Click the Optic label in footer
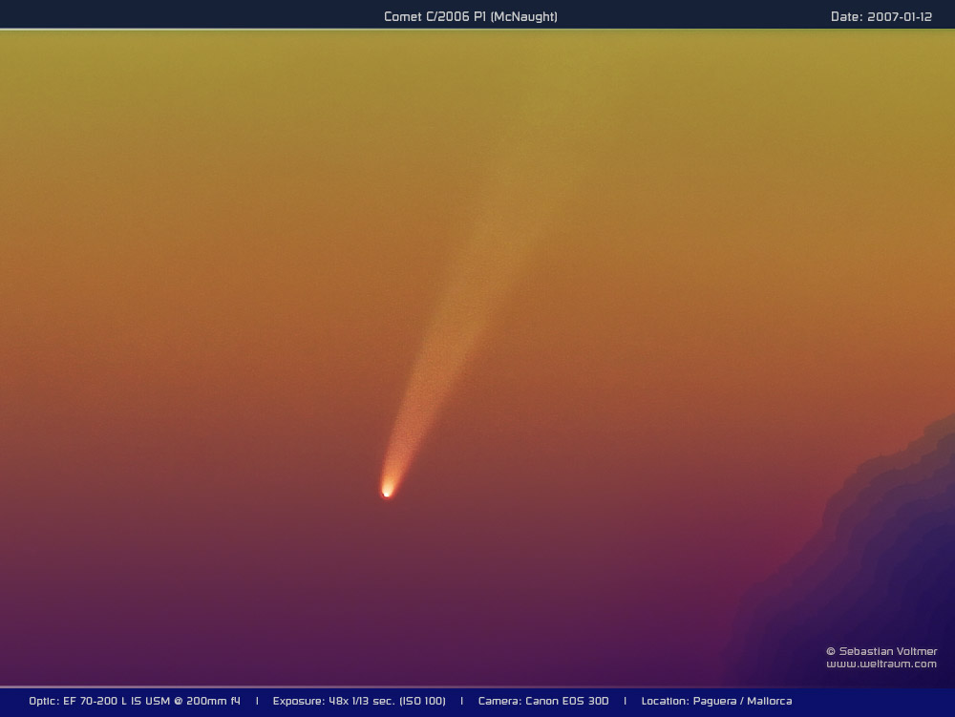The image size is (955, 717). pyautogui.click(x=43, y=702)
